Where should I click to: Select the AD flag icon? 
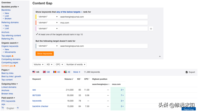(55, 72)
